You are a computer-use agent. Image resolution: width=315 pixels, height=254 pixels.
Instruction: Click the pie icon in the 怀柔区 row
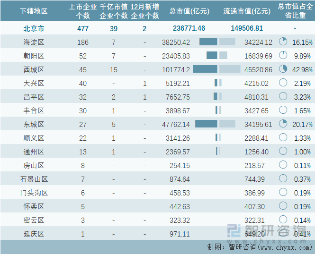(x=283, y=206)
